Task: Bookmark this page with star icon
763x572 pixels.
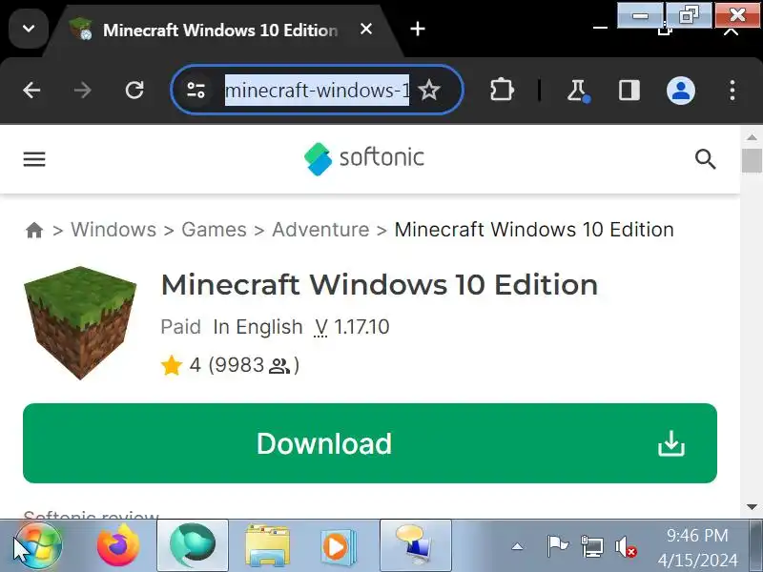Action: 429,90
